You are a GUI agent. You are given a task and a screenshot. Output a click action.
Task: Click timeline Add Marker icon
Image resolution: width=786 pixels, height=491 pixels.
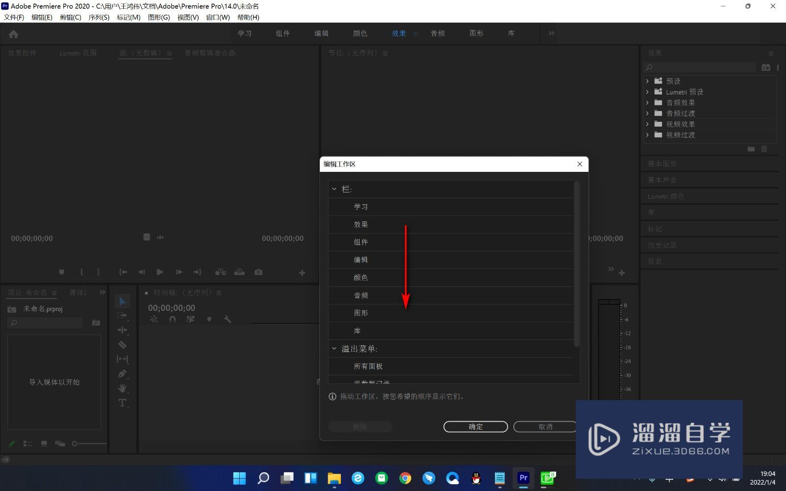(x=209, y=319)
